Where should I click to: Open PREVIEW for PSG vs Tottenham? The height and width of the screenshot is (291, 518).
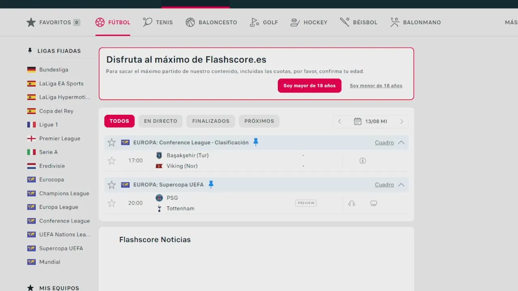306,203
